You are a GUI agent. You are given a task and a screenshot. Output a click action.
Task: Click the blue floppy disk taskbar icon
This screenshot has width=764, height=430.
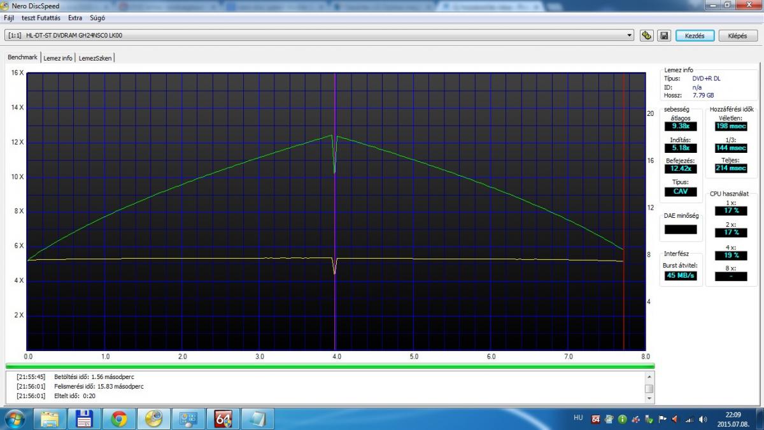pyautogui.click(x=85, y=419)
